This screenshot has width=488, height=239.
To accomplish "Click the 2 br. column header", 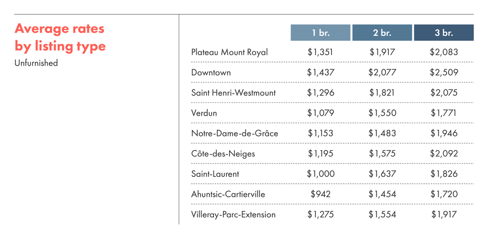I will 382,33.
